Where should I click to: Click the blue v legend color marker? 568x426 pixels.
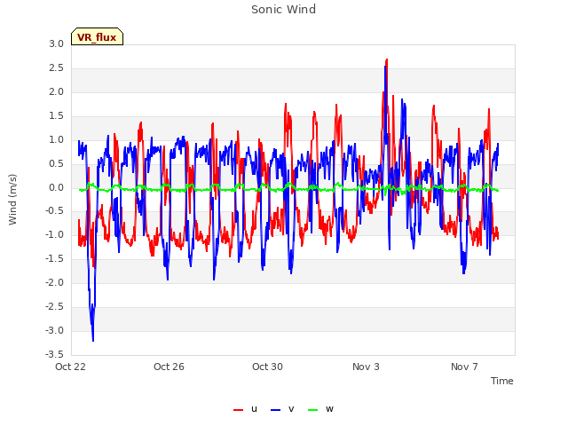point(275,410)
